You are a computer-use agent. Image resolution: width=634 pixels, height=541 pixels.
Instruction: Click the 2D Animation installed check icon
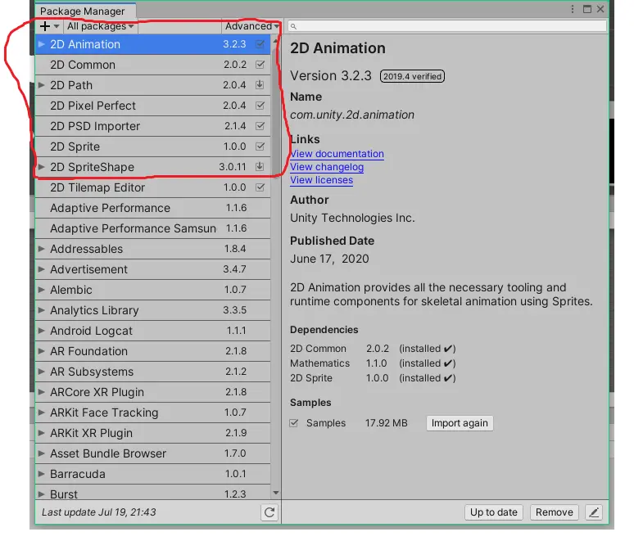260,44
